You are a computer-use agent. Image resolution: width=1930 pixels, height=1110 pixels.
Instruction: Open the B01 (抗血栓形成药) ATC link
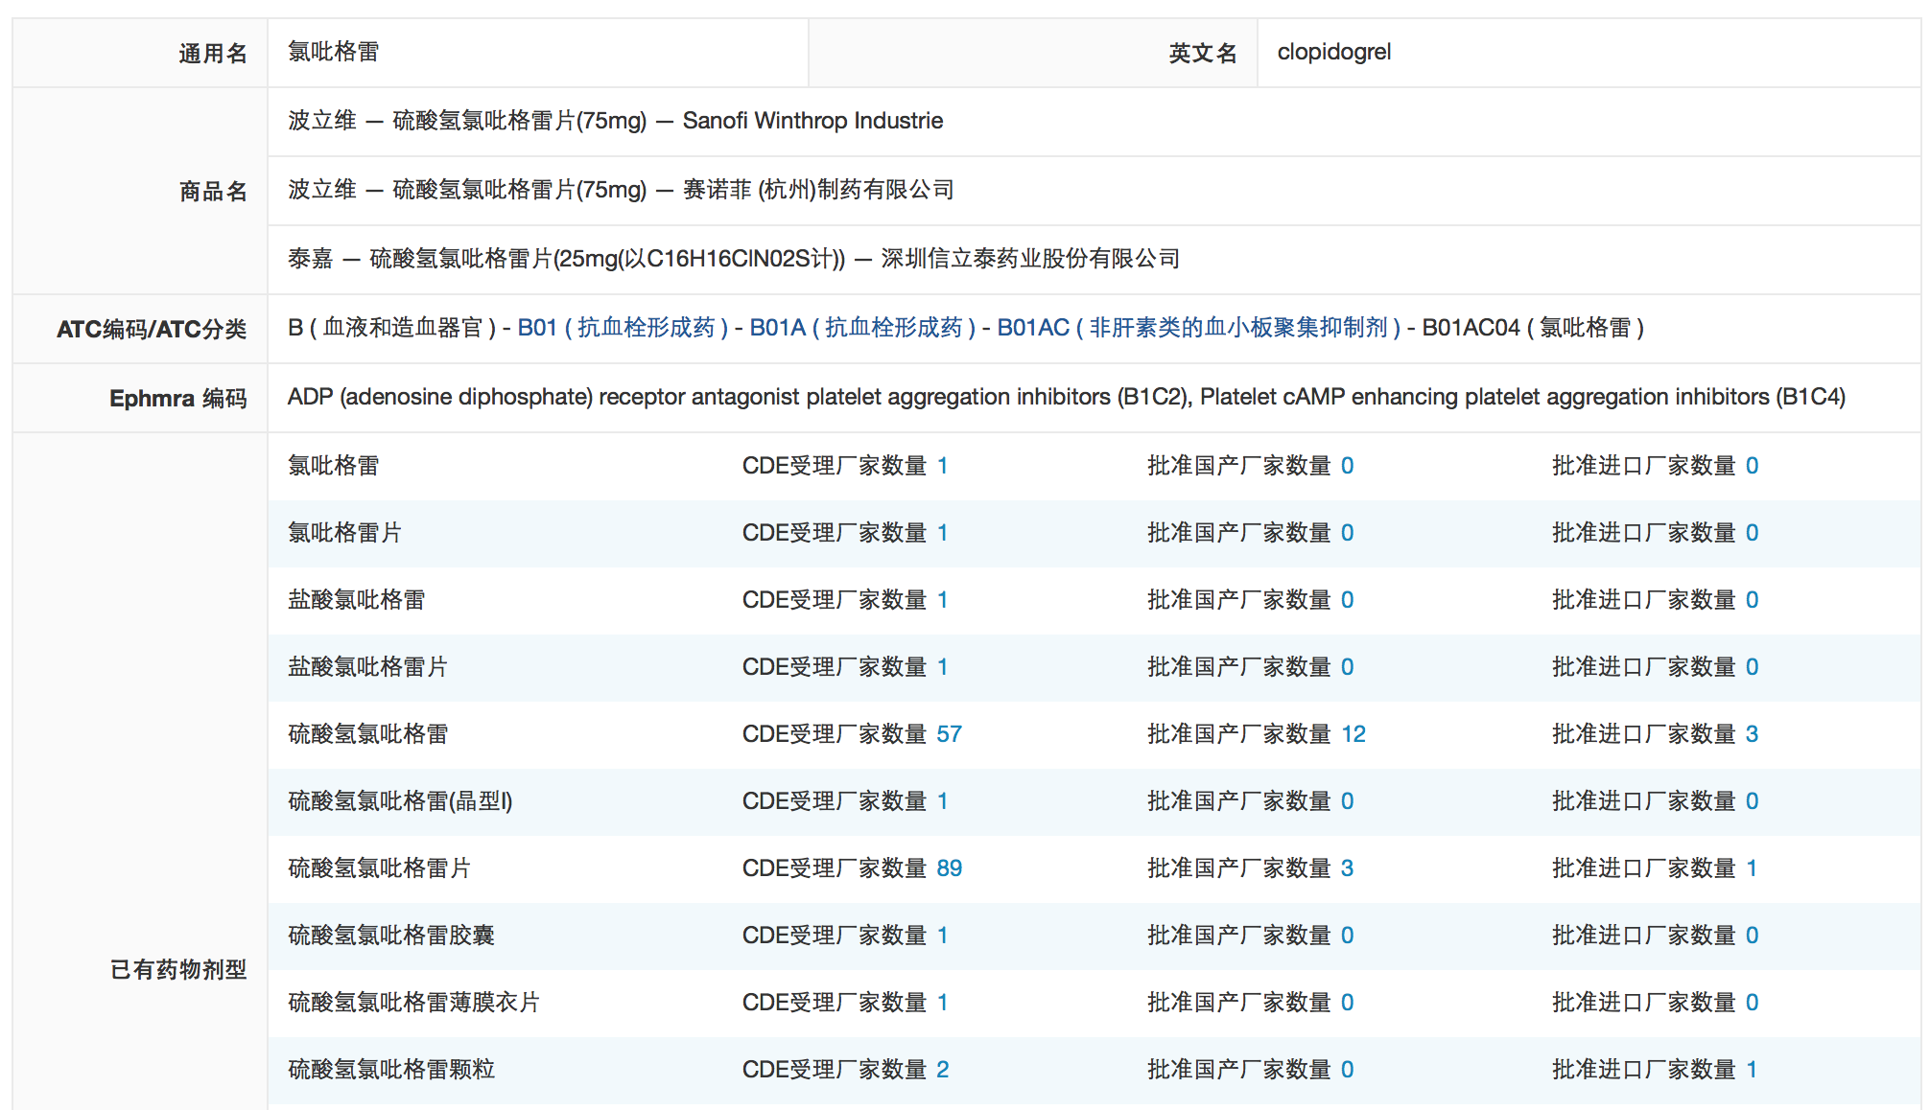pos(623,328)
